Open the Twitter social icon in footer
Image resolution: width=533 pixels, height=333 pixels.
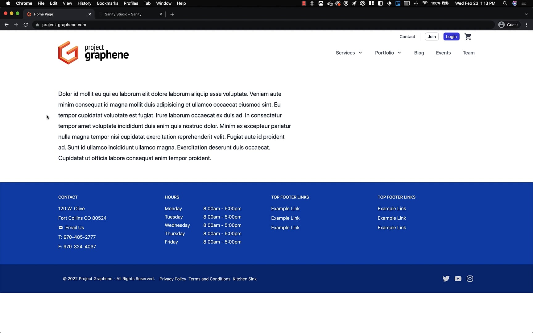tap(446, 279)
